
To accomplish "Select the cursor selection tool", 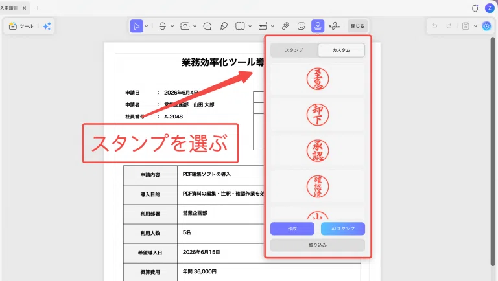I will point(136,26).
